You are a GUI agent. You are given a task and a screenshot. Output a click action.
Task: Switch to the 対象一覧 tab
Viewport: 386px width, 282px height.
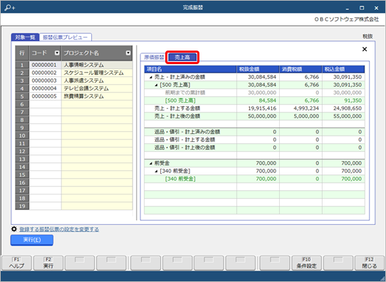tap(25, 37)
